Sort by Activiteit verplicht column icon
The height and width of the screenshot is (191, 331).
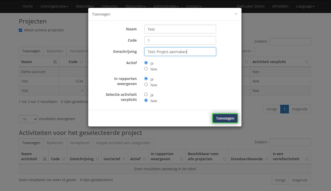coord(307,62)
